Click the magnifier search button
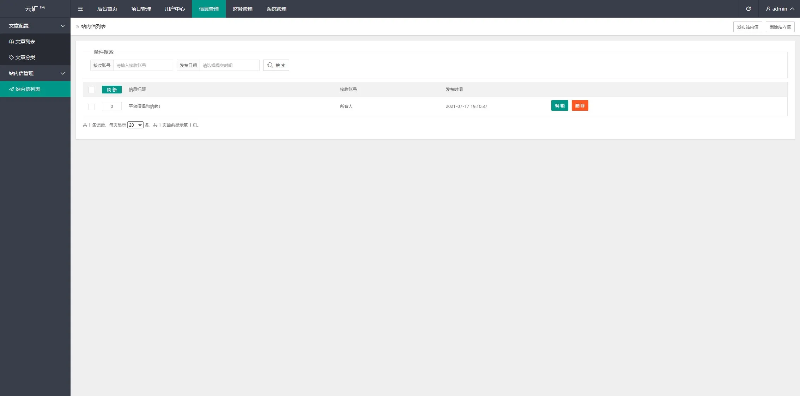The image size is (800, 396). pyautogui.click(x=276, y=65)
